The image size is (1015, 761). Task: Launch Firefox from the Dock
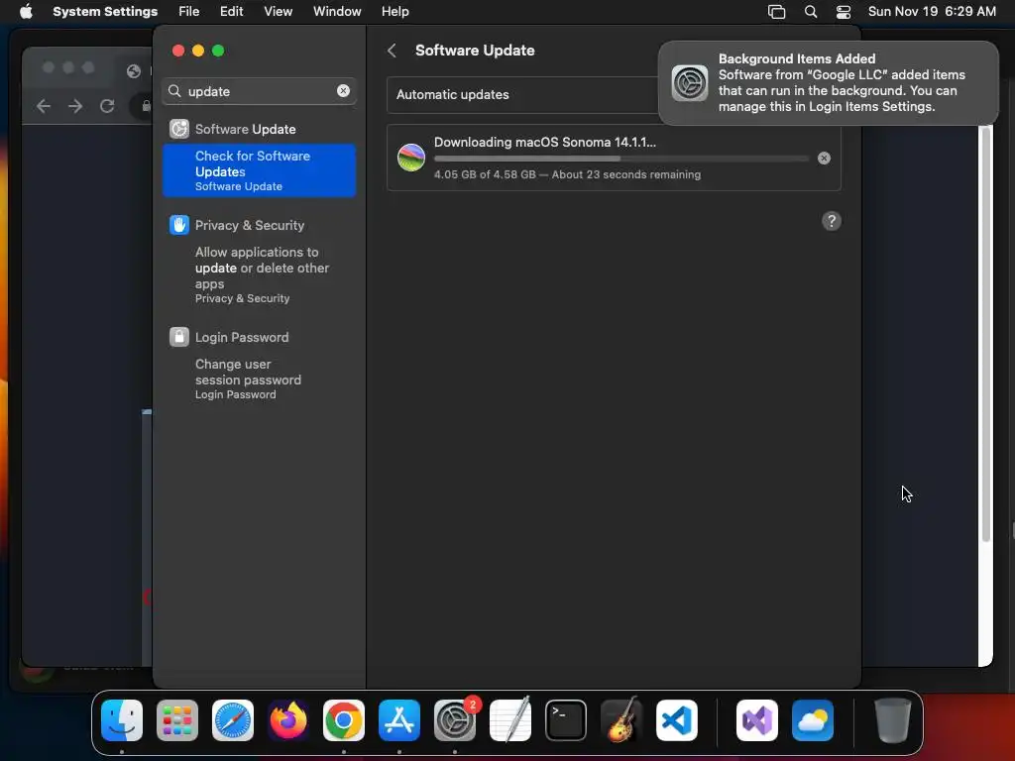click(288, 720)
